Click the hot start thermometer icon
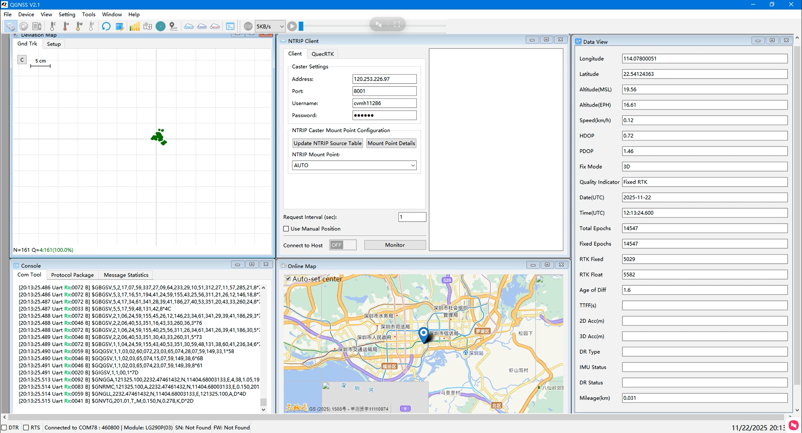The height and width of the screenshot is (433, 802). tap(66, 26)
